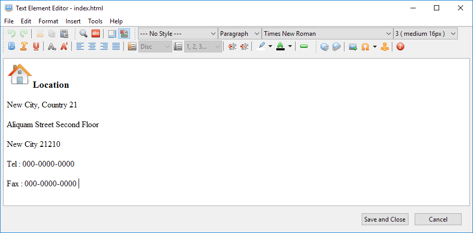
Task: Toggle Subscript formatting
Action: [52, 47]
